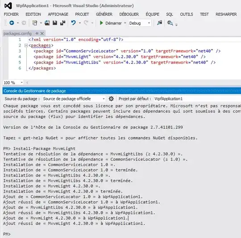241x238 pixels.
Task: Select the packages.config tab
Action: pos(17,33)
